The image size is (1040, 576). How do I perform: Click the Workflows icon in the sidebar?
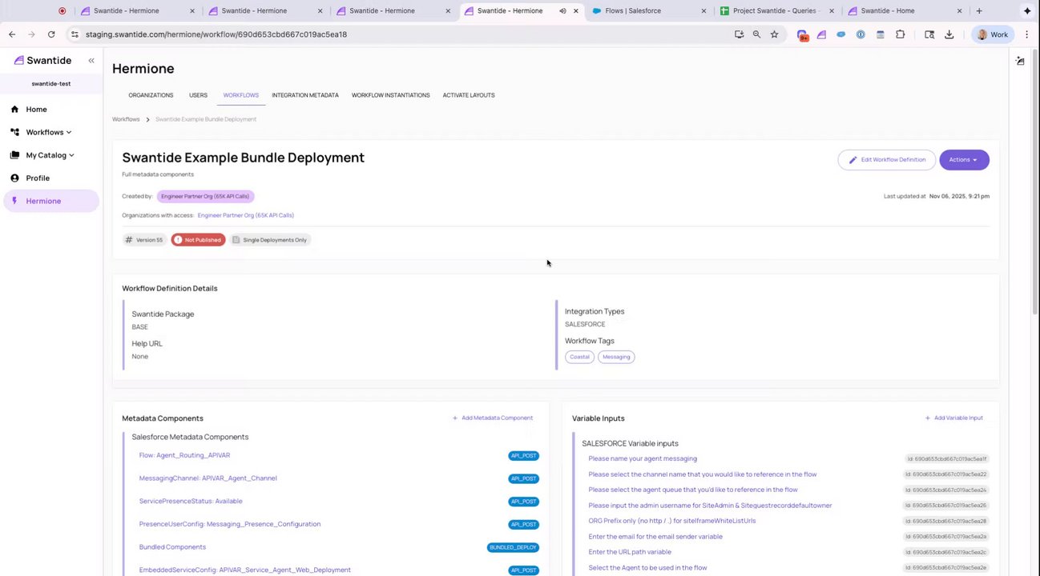coord(14,132)
